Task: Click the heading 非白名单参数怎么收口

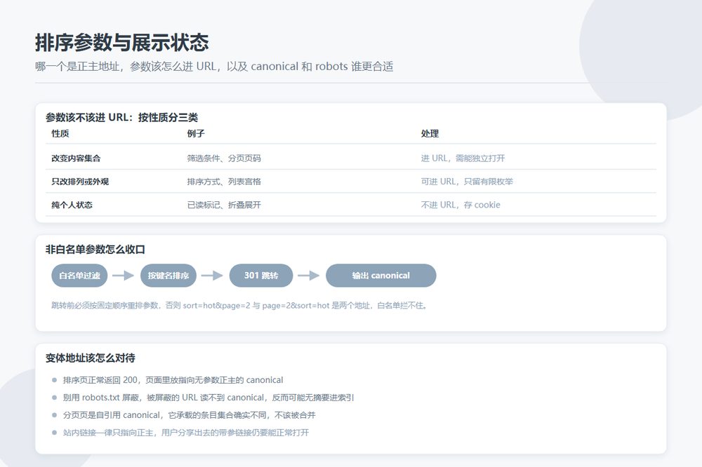Action: (x=95, y=249)
